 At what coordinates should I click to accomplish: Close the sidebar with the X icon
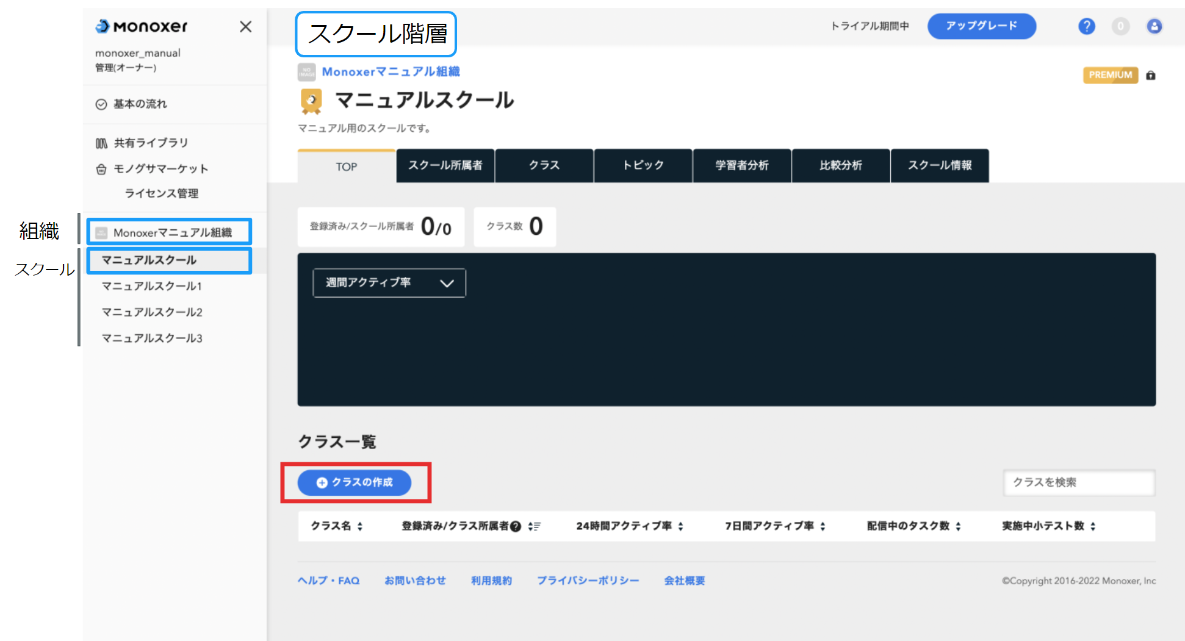pyautogui.click(x=245, y=26)
